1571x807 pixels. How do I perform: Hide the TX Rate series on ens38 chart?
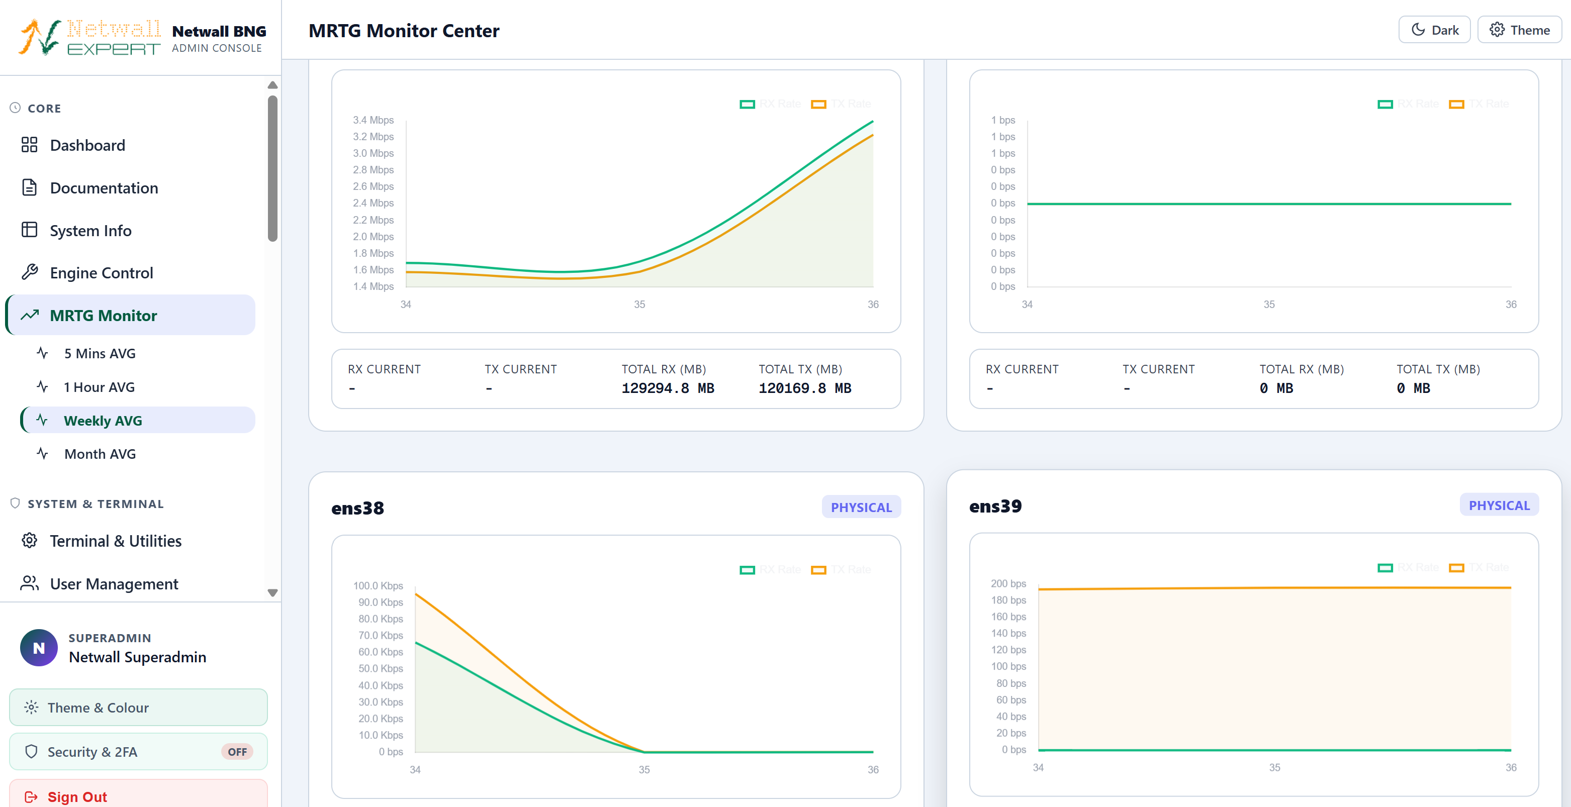[x=841, y=569]
